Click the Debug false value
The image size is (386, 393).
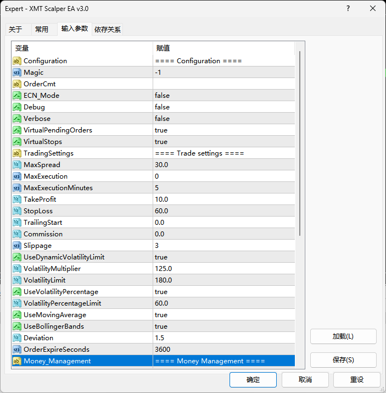click(x=162, y=107)
